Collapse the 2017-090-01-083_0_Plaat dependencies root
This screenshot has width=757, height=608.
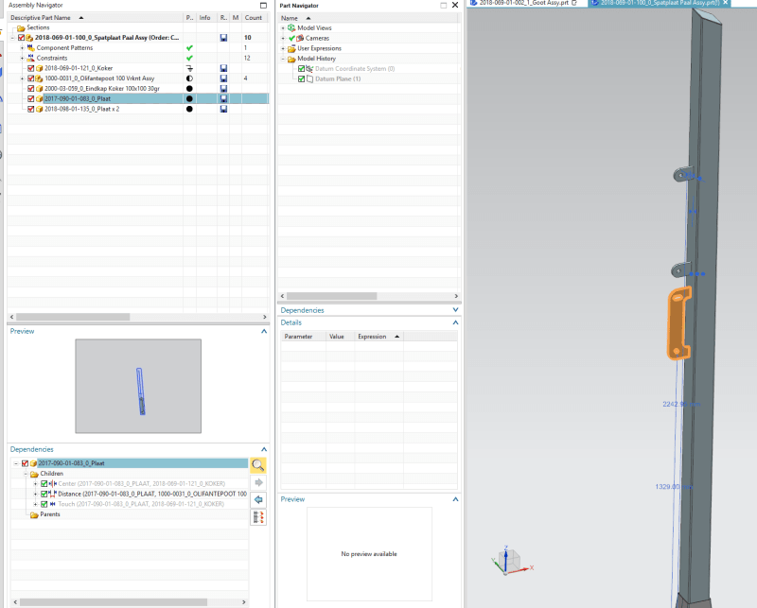point(16,463)
